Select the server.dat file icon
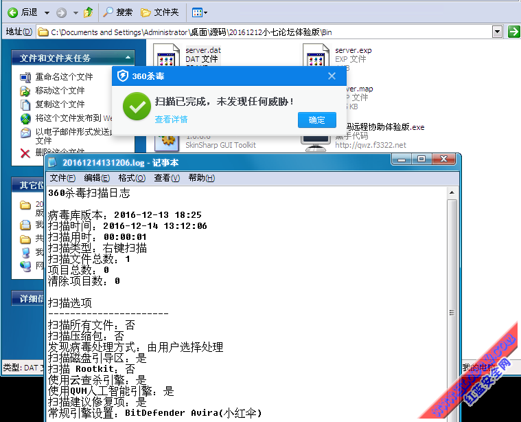 pos(167,56)
